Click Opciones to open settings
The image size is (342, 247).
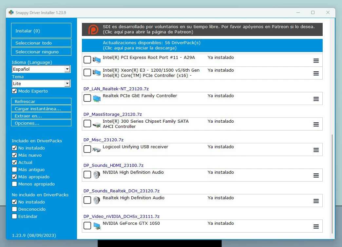point(41,122)
